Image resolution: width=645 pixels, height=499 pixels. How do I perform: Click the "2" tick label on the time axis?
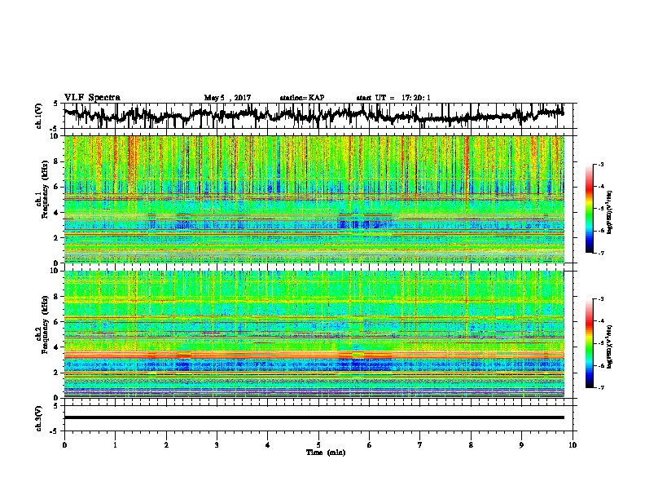click(x=166, y=445)
